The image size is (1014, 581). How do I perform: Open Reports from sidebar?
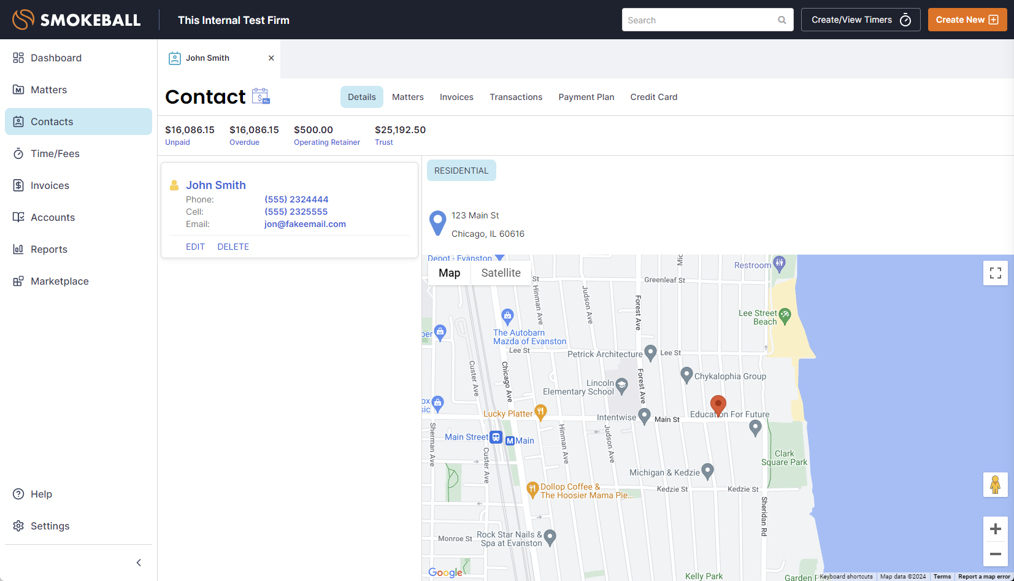(x=79, y=249)
